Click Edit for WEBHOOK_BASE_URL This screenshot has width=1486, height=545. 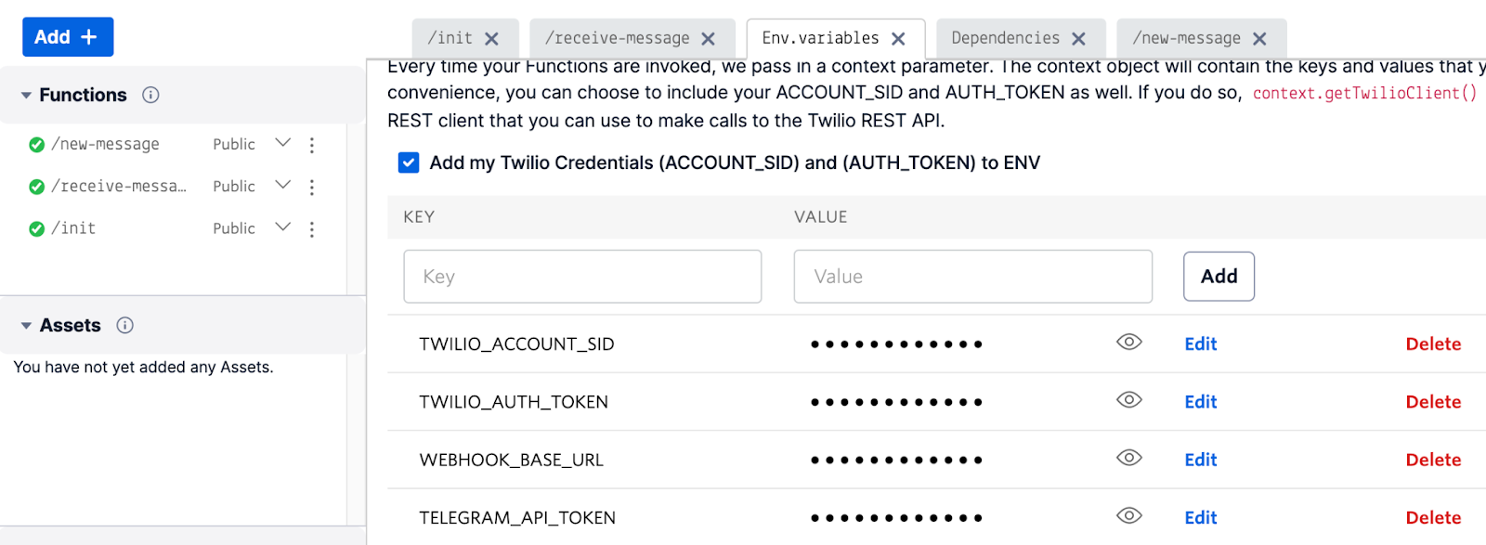[1200, 460]
